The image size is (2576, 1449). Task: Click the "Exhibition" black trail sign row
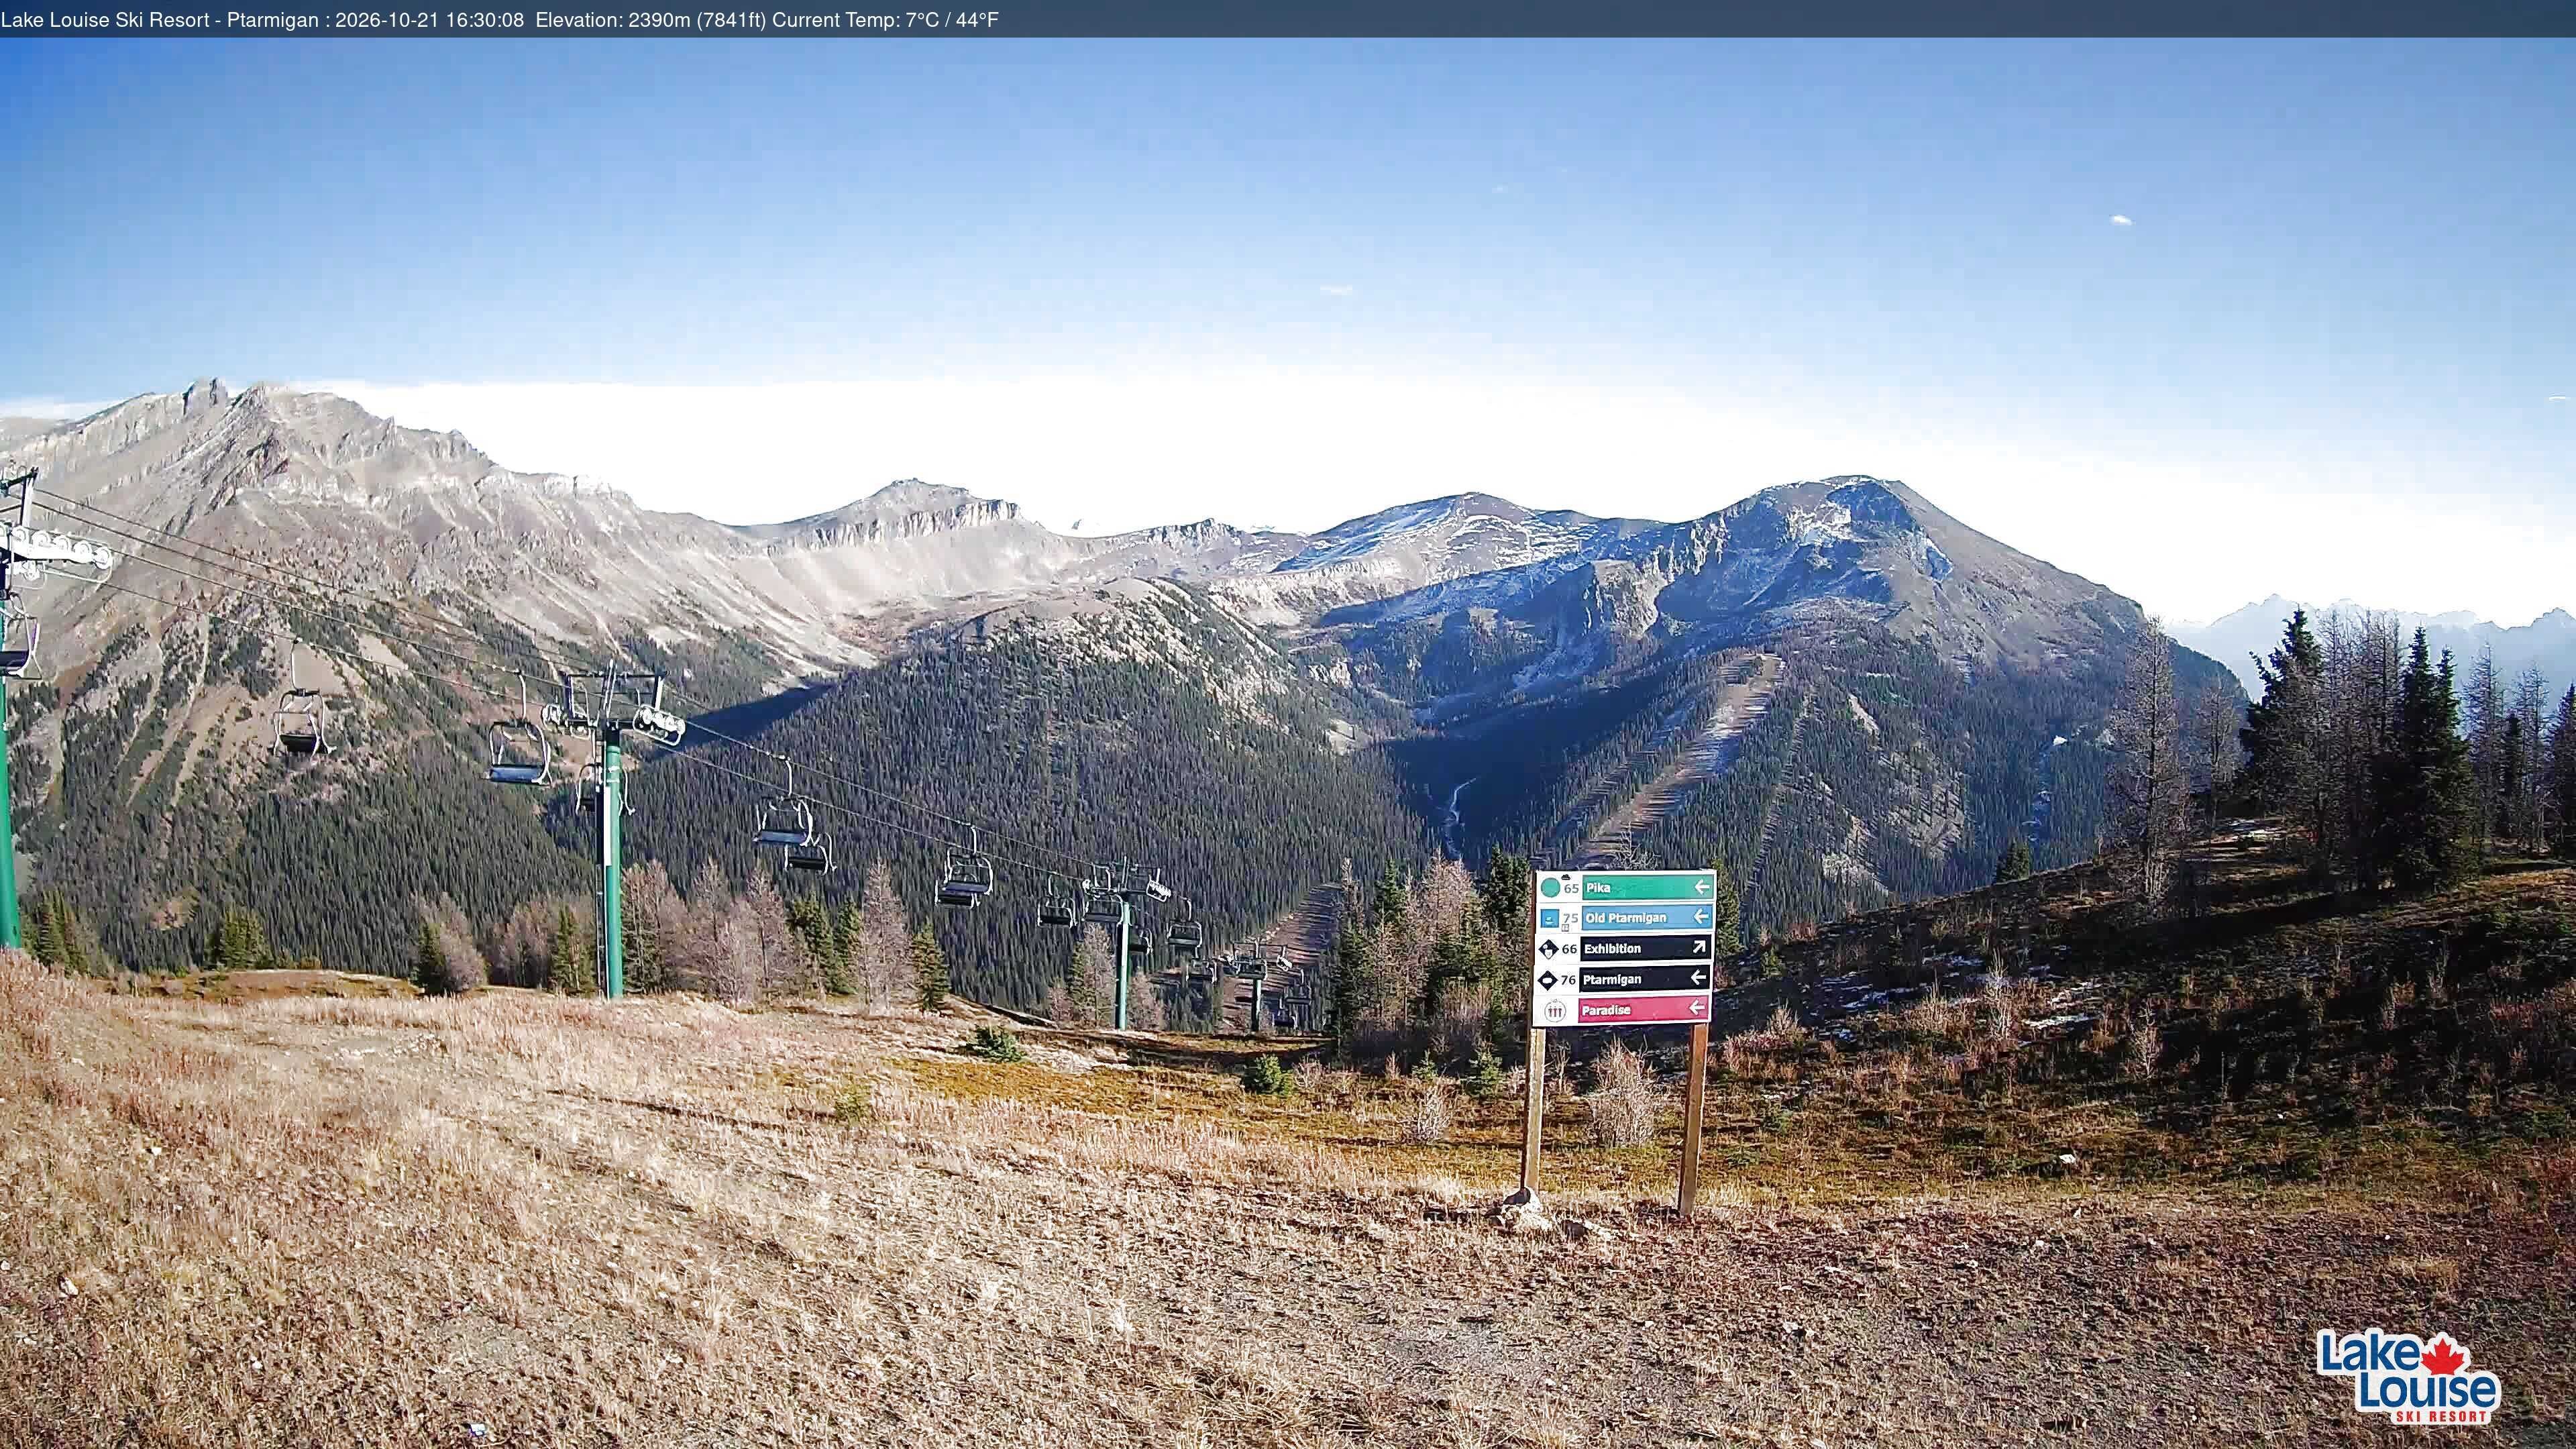(x=1625, y=948)
